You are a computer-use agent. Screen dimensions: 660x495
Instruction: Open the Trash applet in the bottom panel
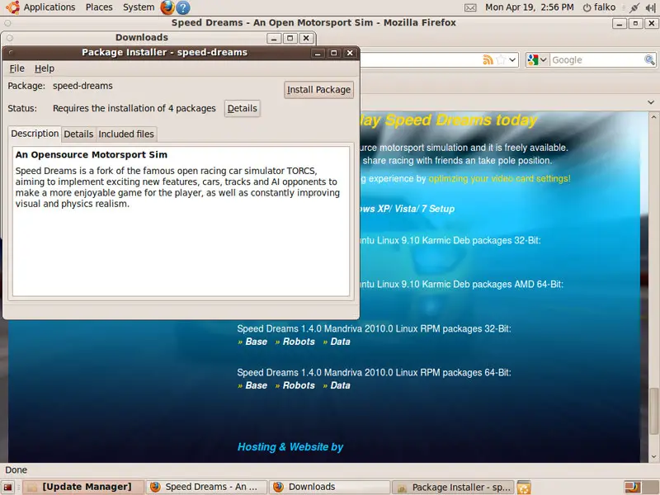524,487
